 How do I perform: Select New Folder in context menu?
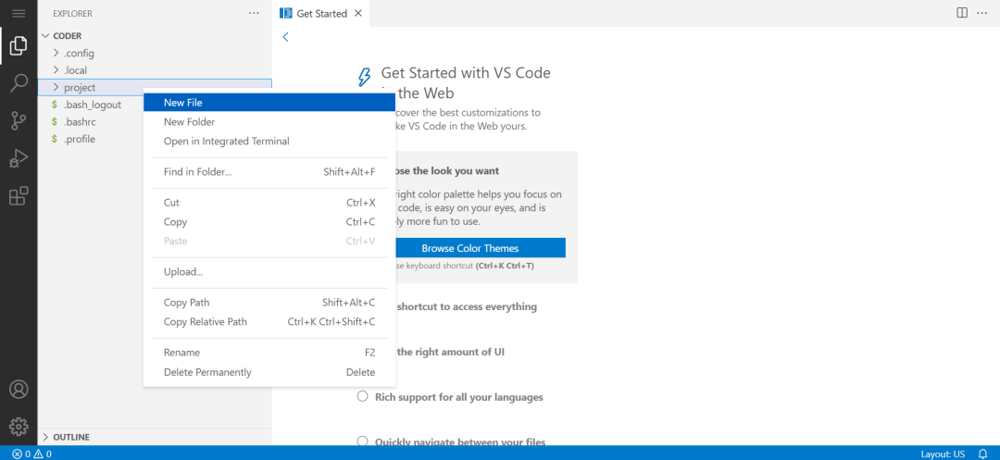(269, 121)
